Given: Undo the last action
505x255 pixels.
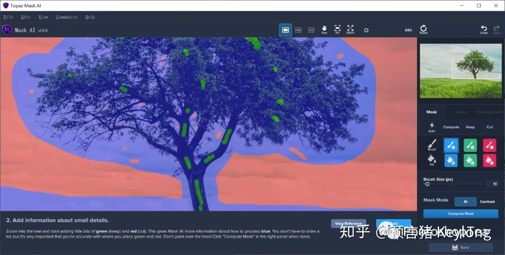Looking at the screenshot, I should tap(484, 29).
